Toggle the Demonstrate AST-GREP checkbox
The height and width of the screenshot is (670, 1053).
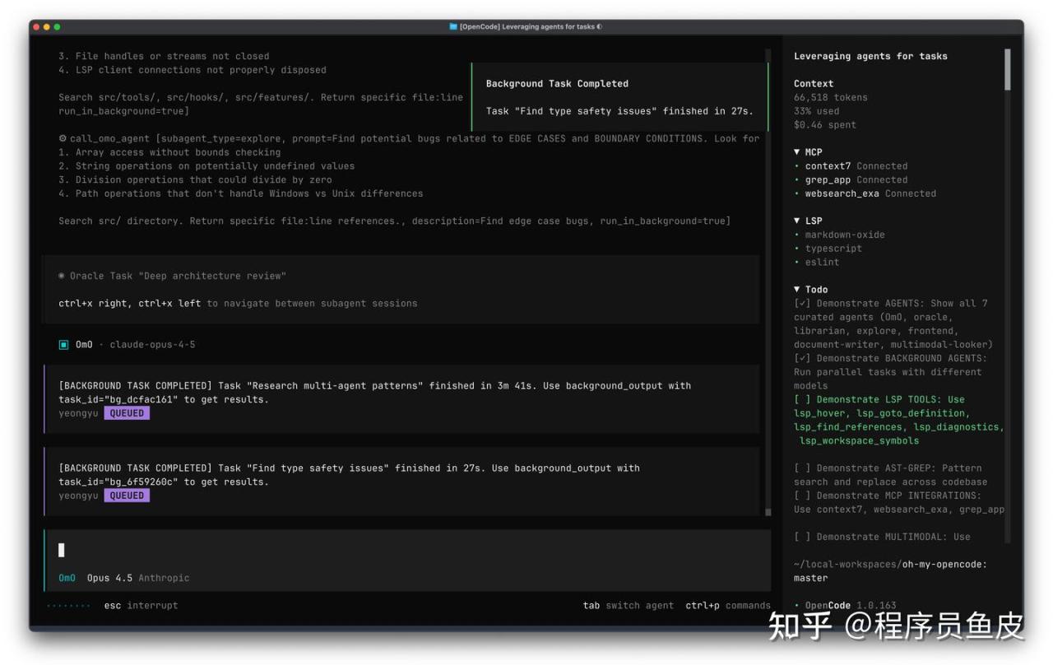[802, 468]
